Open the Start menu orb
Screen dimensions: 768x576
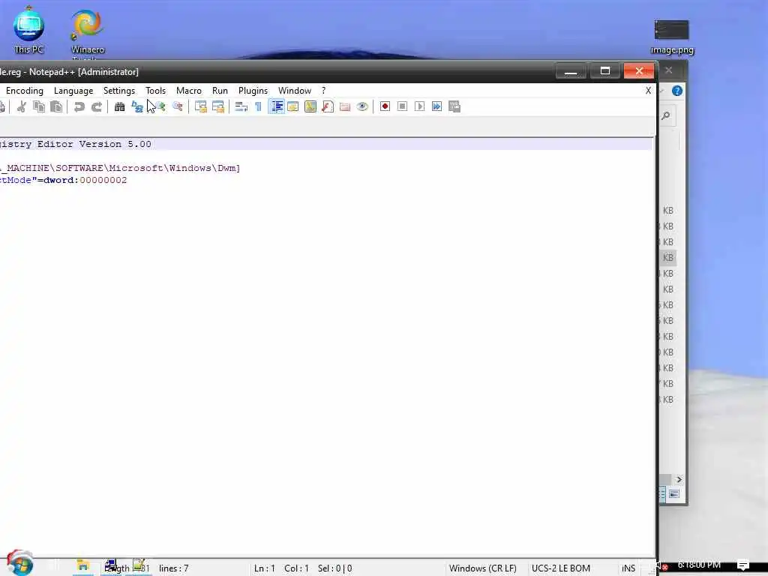(19, 563)
